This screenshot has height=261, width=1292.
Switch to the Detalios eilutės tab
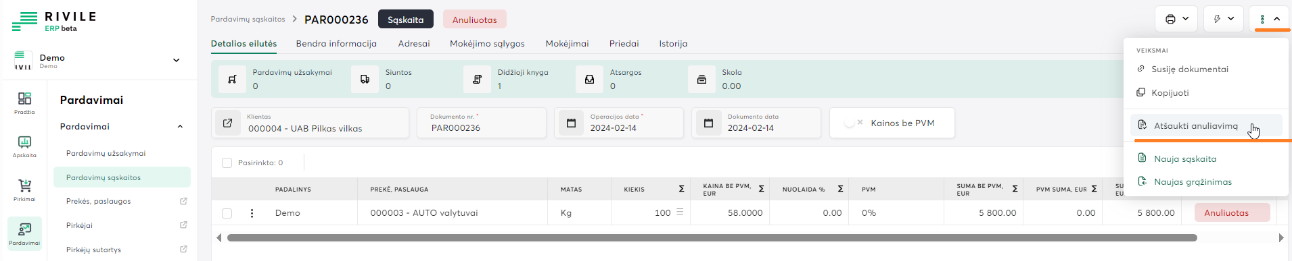(x=244, y=44)
